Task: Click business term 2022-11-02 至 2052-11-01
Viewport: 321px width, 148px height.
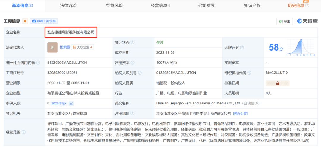Action: (x=68, y=83)
